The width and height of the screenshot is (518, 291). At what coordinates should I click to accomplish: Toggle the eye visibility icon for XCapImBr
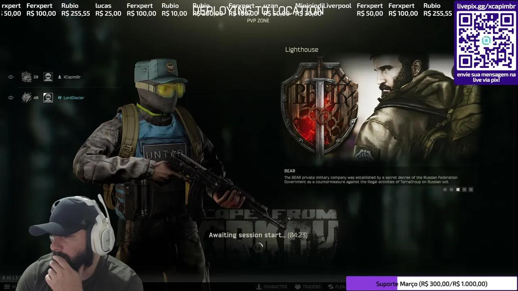point(11,77)
